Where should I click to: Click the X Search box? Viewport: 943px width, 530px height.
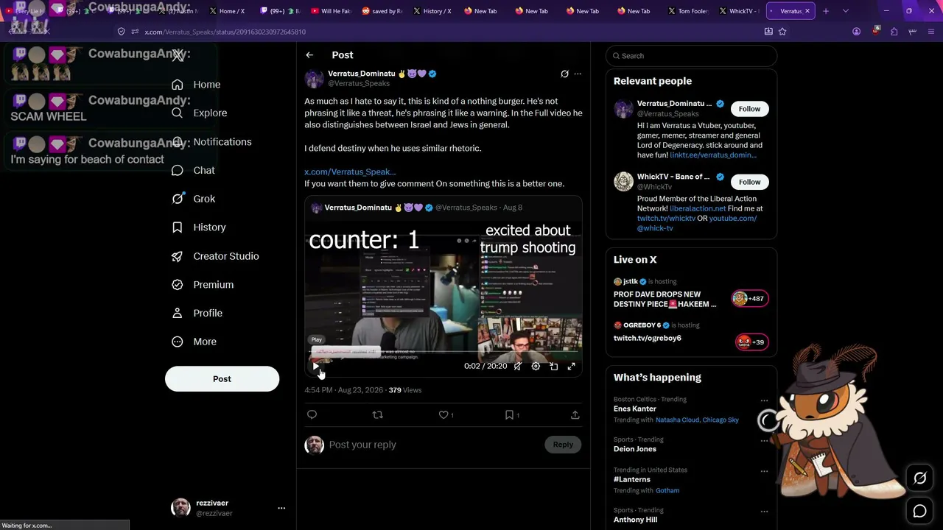[691, 56]
